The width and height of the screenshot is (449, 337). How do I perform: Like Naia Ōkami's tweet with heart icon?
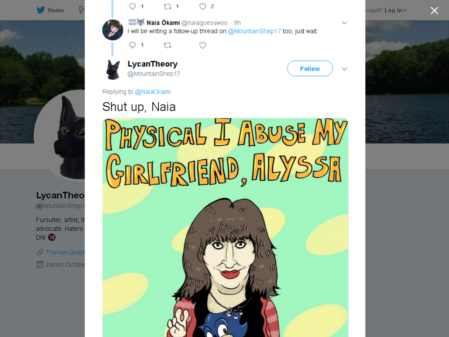(x=203, y=45)
